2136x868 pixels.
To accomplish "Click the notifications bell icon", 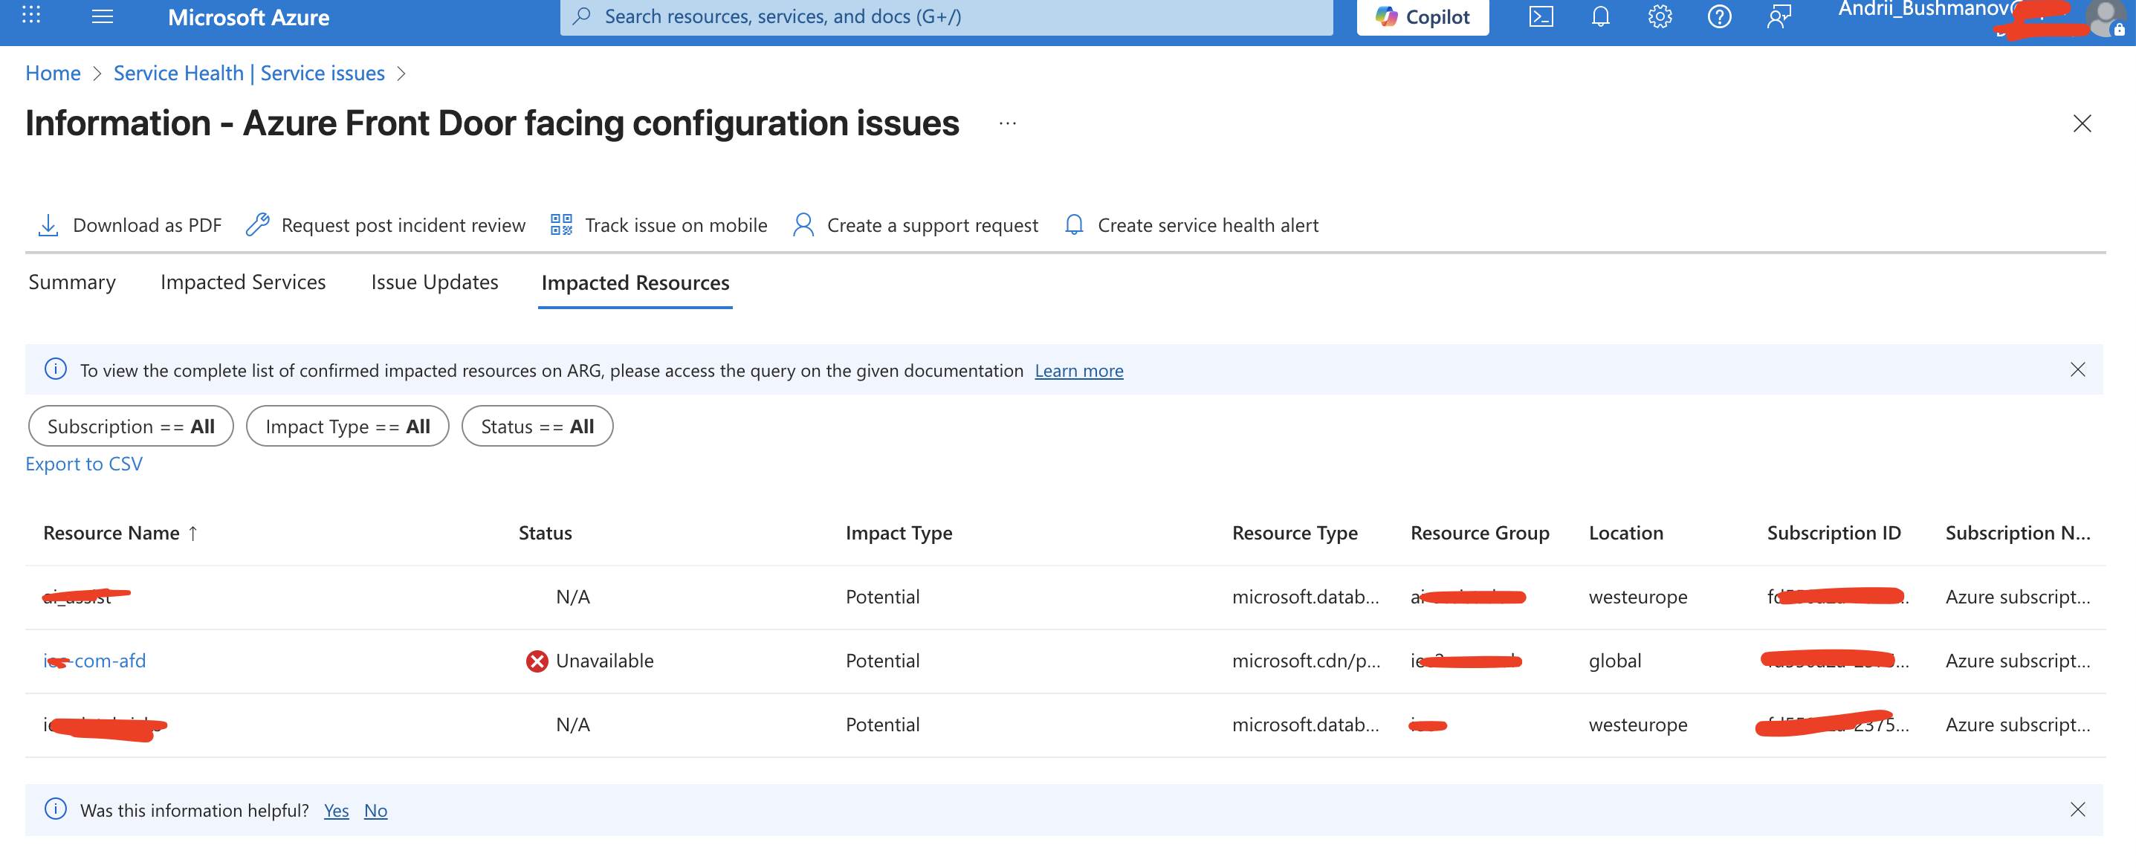I will tap(1599, 16).
